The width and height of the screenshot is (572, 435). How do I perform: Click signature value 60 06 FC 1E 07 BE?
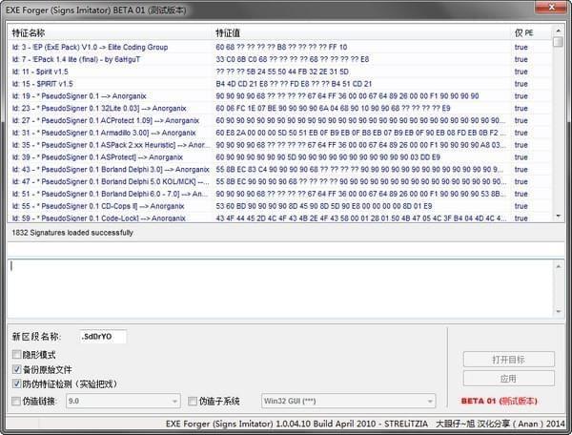[333, 109]
